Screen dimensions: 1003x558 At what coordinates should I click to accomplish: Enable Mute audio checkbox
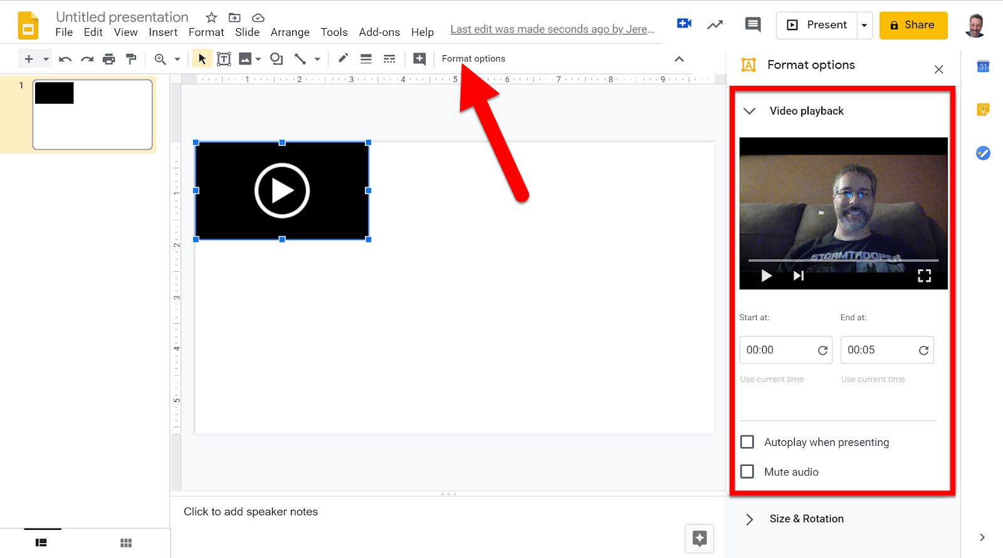[x=747, y=472]
